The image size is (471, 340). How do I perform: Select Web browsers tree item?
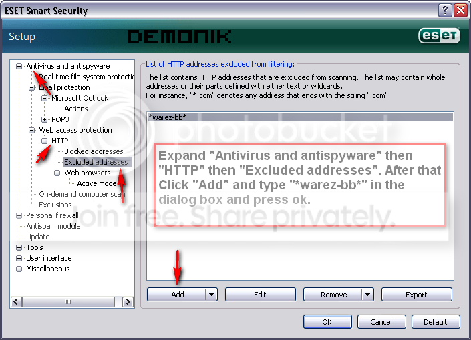coord(88,173)
